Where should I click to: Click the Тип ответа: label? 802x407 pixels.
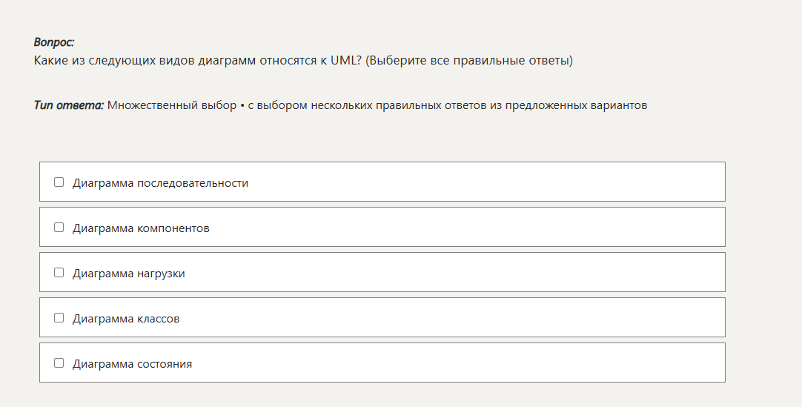click(69, 105)
